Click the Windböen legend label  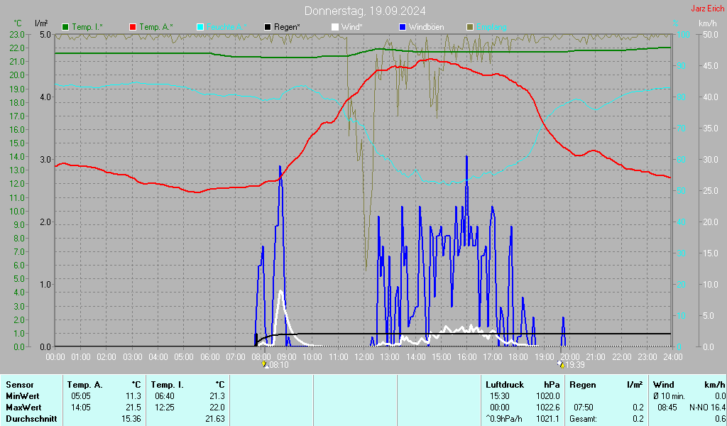426,27
